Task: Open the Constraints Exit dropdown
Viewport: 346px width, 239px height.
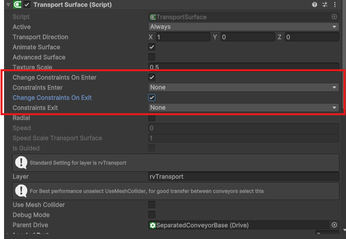Action: (x=243, y=108)
